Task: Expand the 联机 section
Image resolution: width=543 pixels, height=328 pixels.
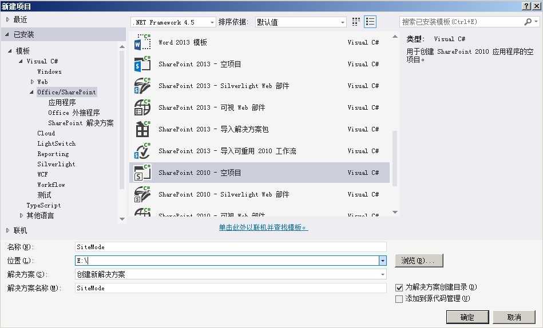Action: pos(7,230)
